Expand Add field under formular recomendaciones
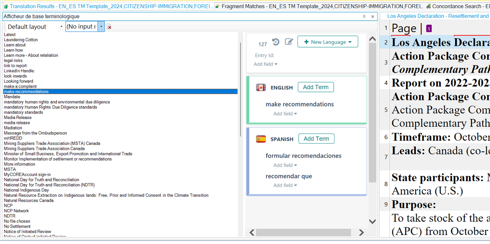Viewport: 490px width, 244px height. 285,165
